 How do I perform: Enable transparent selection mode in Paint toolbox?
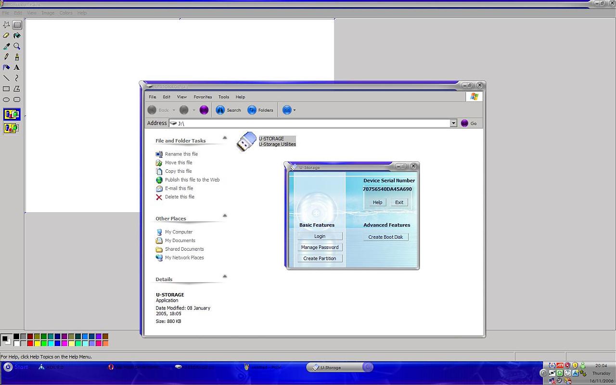[x=12, y=128]
